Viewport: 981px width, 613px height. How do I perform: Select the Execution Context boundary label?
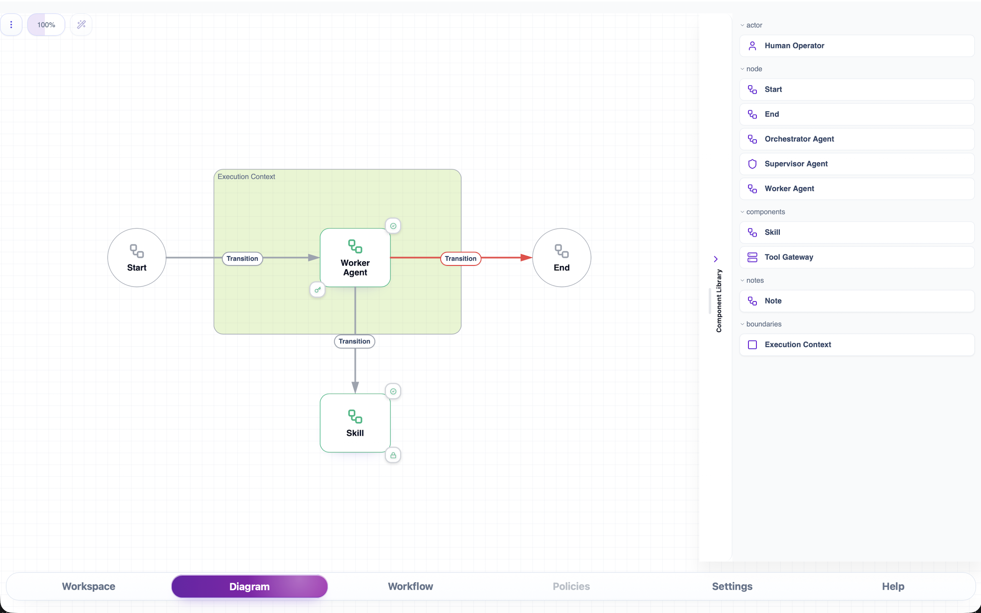(246, 177)
